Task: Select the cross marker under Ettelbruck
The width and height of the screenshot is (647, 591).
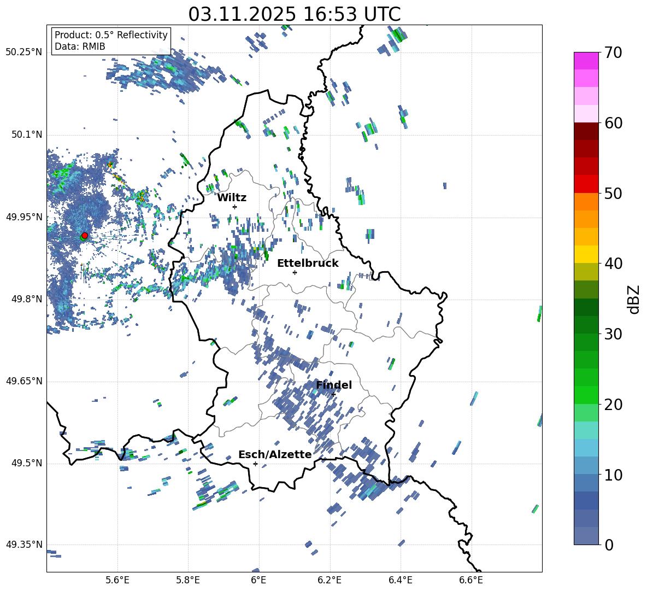Action: (295, 272)
